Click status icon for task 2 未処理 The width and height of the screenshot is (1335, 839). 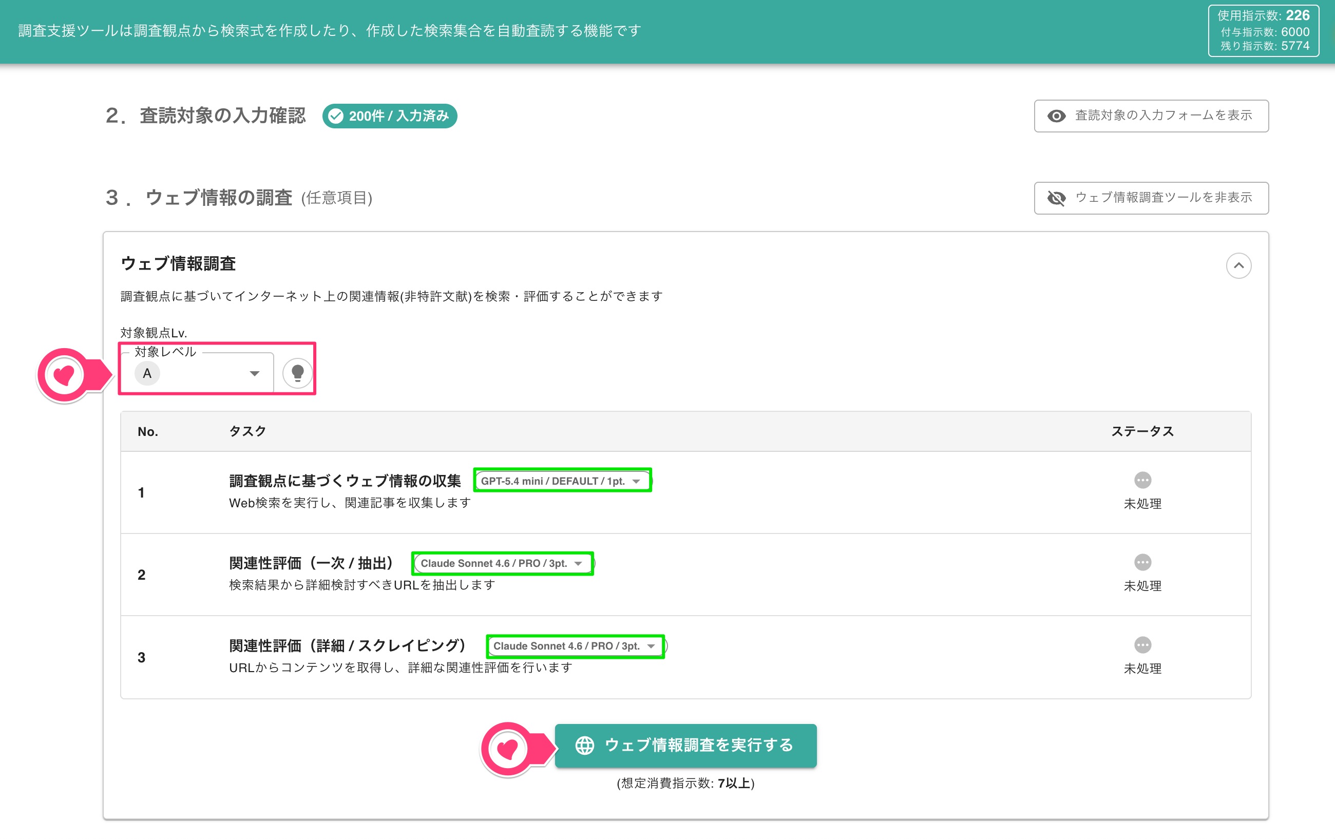tap(1142, 562)
